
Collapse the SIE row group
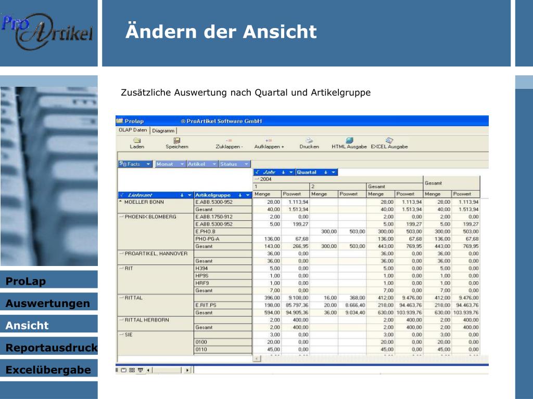pos(121,335)
